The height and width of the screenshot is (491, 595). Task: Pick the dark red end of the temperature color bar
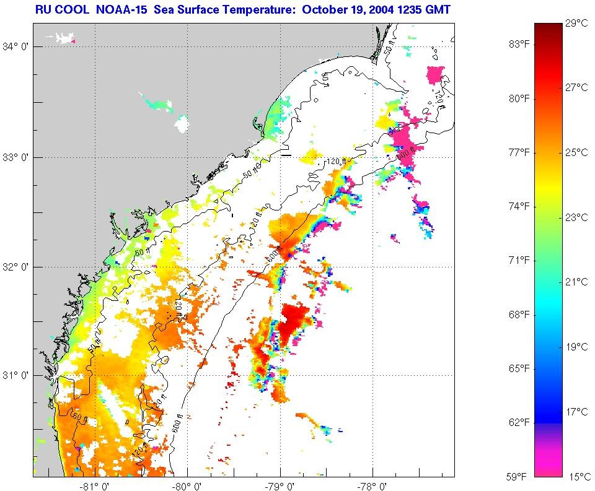pos(548,28)
